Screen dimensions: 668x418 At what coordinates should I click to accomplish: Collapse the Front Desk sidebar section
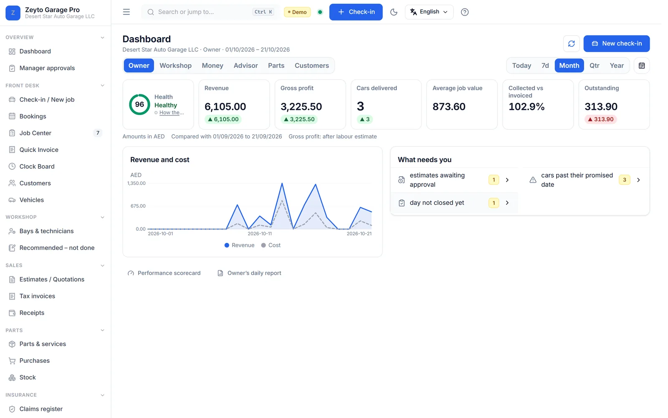(102, 86)
